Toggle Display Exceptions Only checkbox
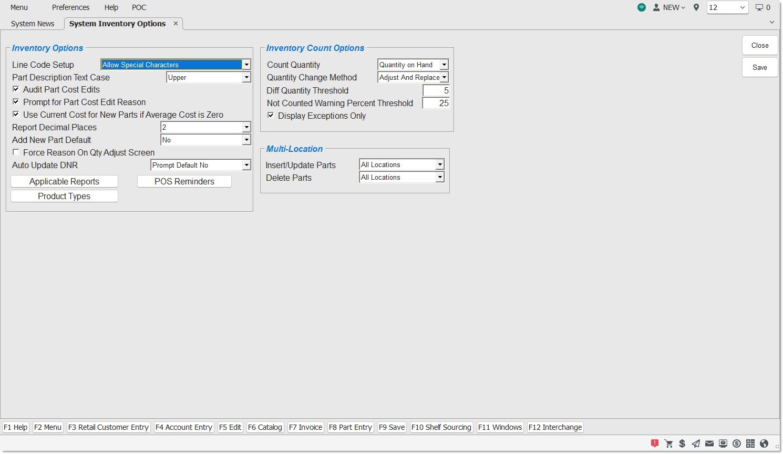The width and height of the screenshot is (783, 454). (x=271, y=116)
